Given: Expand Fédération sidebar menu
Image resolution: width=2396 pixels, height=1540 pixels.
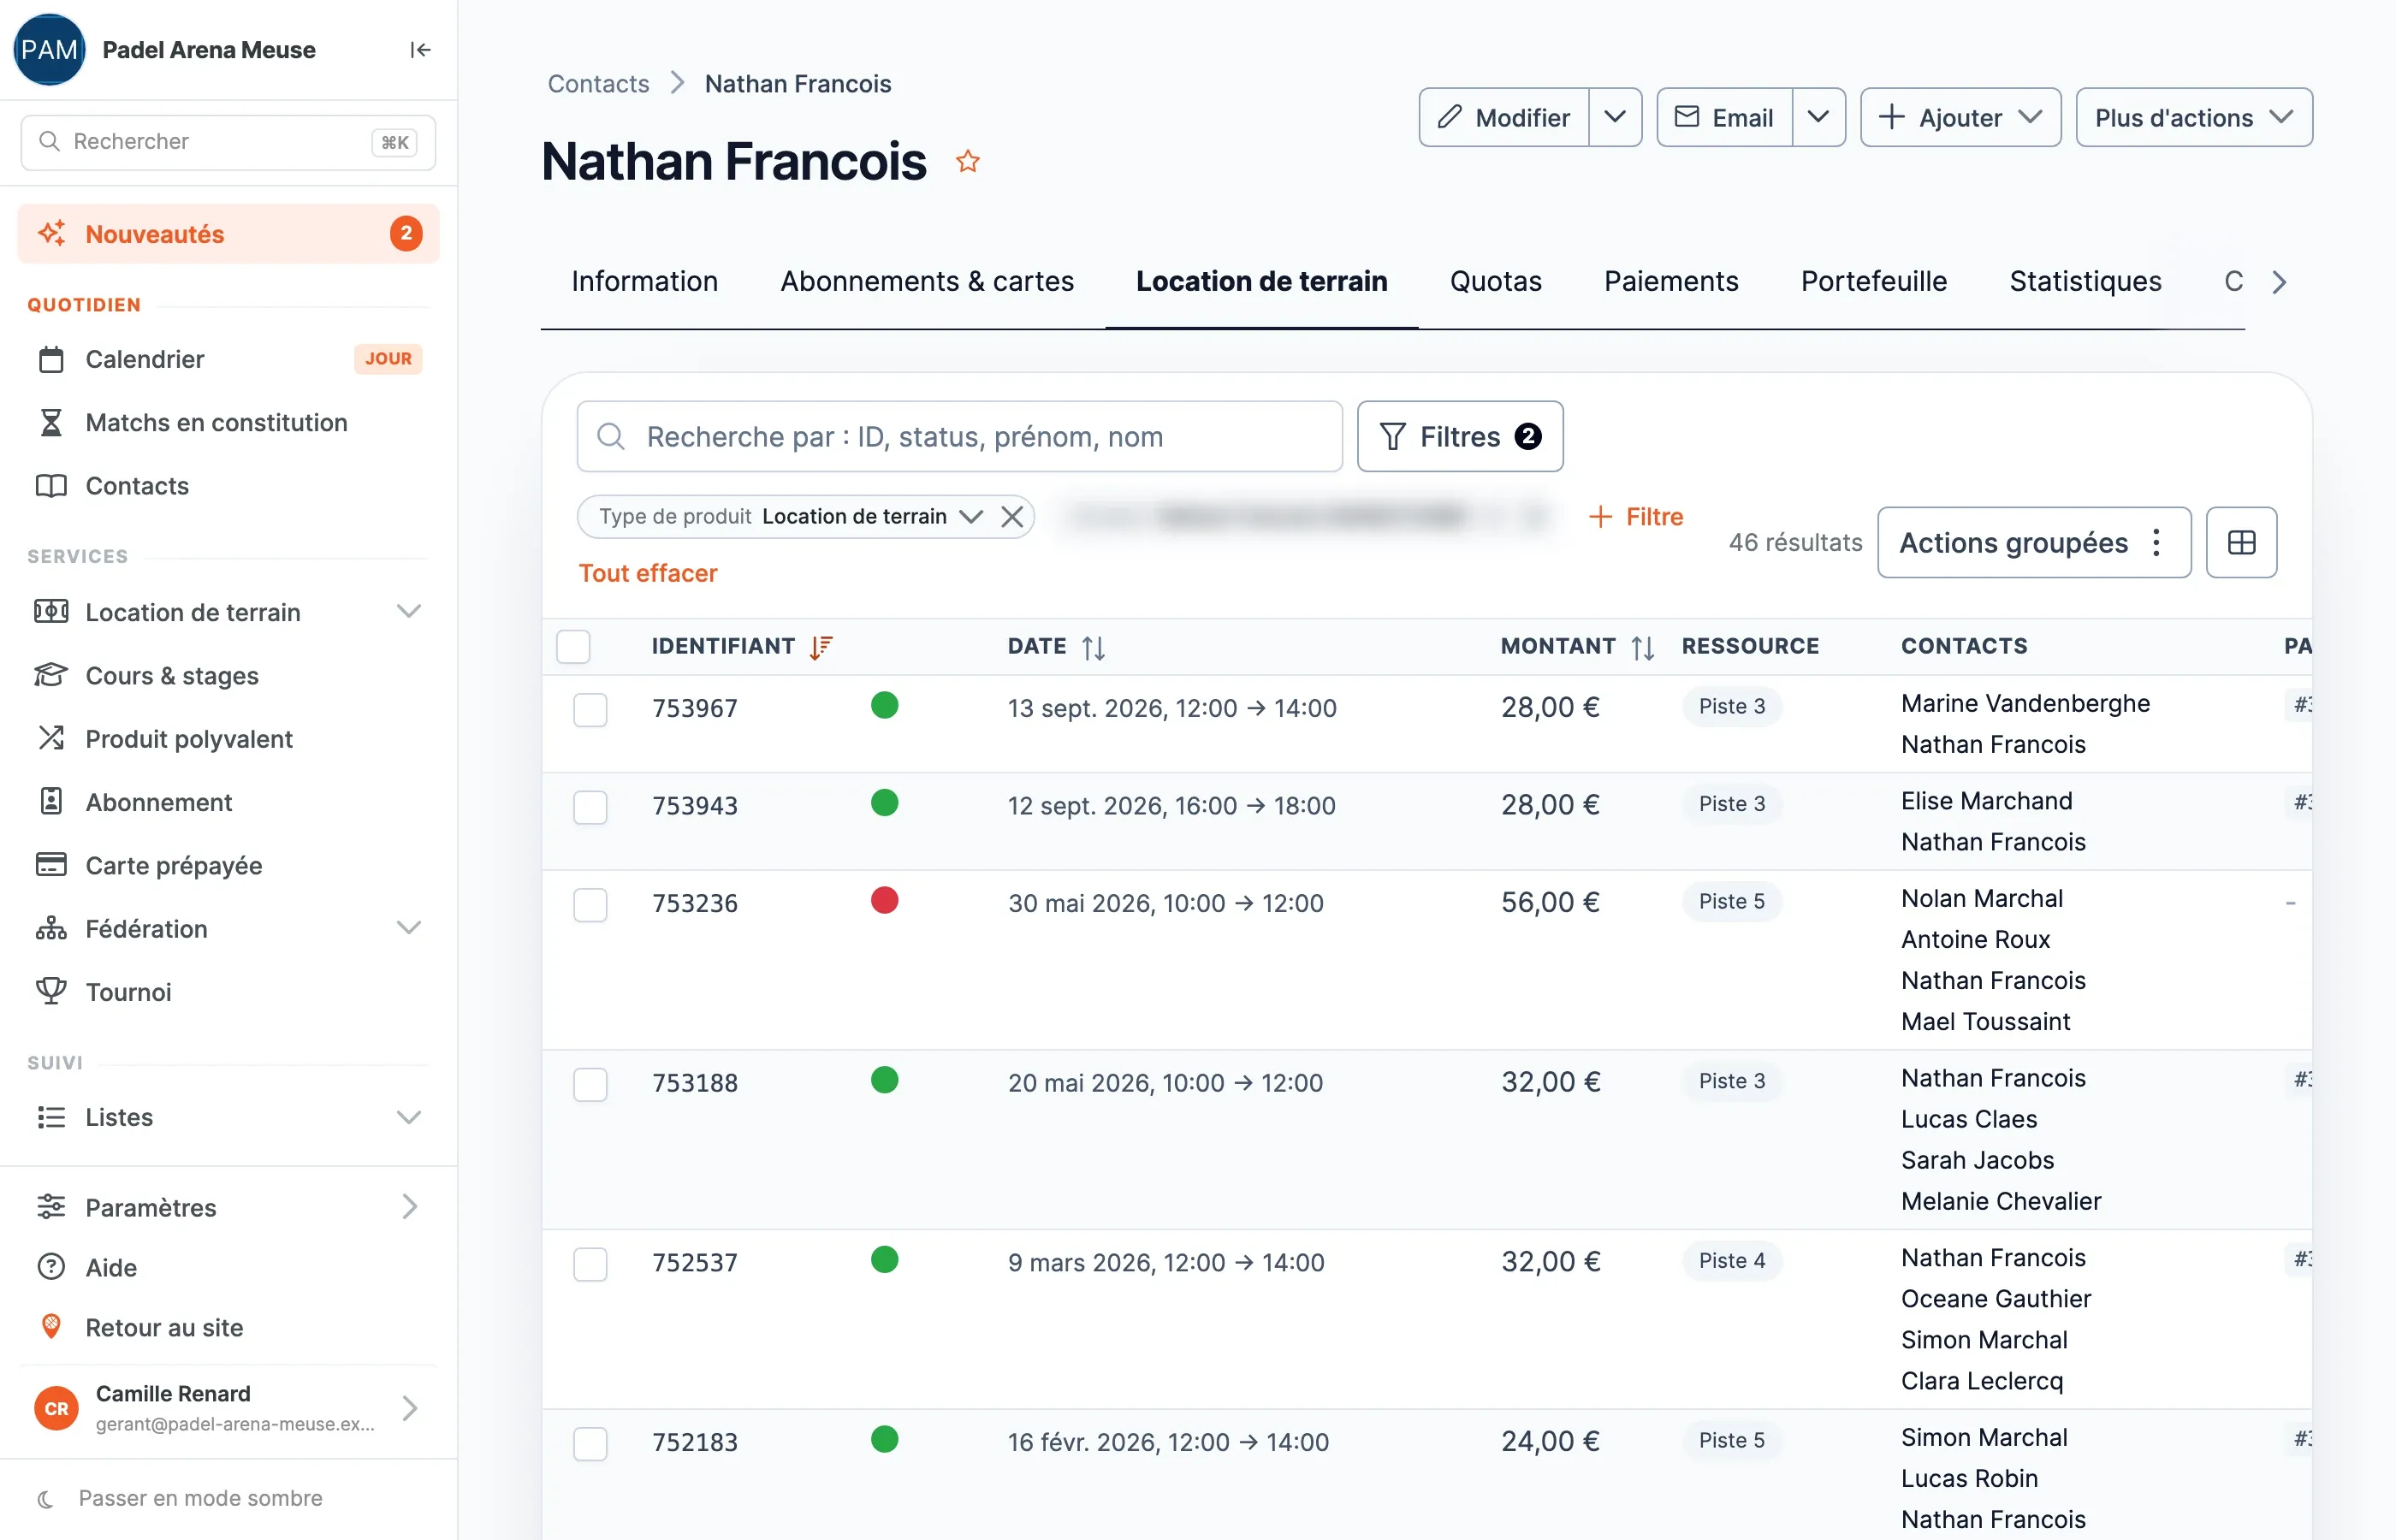Looking at the screenshot, I should [x=408, y=928].
